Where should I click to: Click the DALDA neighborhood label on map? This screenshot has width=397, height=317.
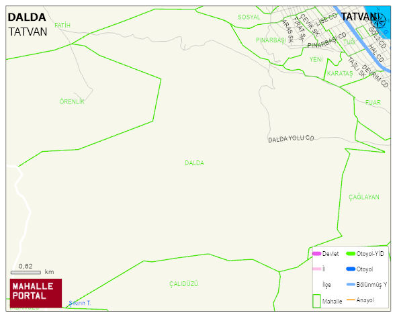(x=194, y=163)
